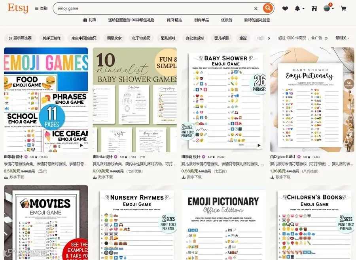
Task: Click star seller badge beside Digicarft设计
Action: tap(299, 157)
